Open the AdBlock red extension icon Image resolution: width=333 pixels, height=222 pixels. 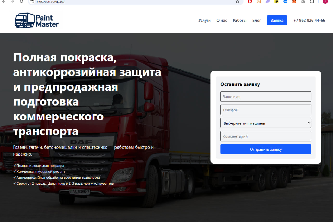(x=249, y=2)
